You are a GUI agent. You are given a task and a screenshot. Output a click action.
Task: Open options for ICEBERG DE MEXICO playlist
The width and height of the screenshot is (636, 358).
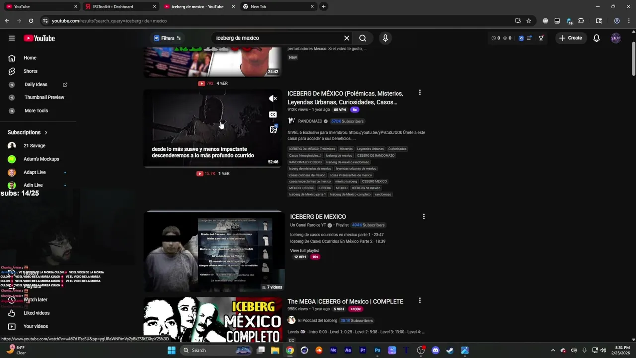424,217
